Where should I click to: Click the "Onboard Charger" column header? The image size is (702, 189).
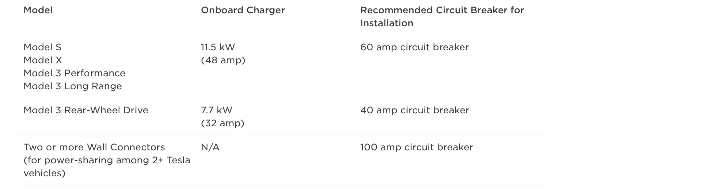point(243,10)
